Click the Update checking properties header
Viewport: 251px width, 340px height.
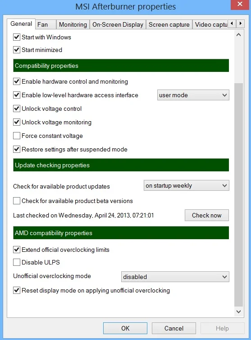[x=121, y=165]
